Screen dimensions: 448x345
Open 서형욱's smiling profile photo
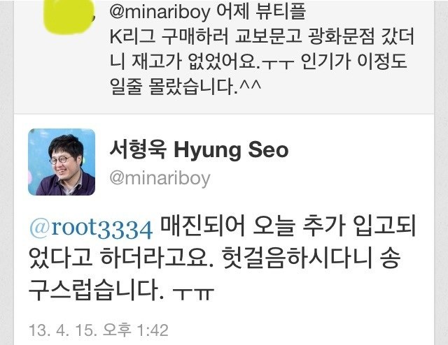62,162
